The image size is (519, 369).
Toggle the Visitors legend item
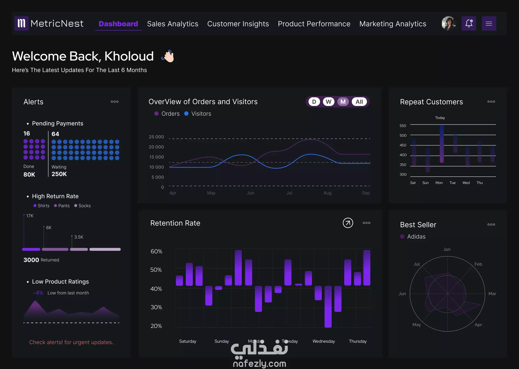click(198, 114)
